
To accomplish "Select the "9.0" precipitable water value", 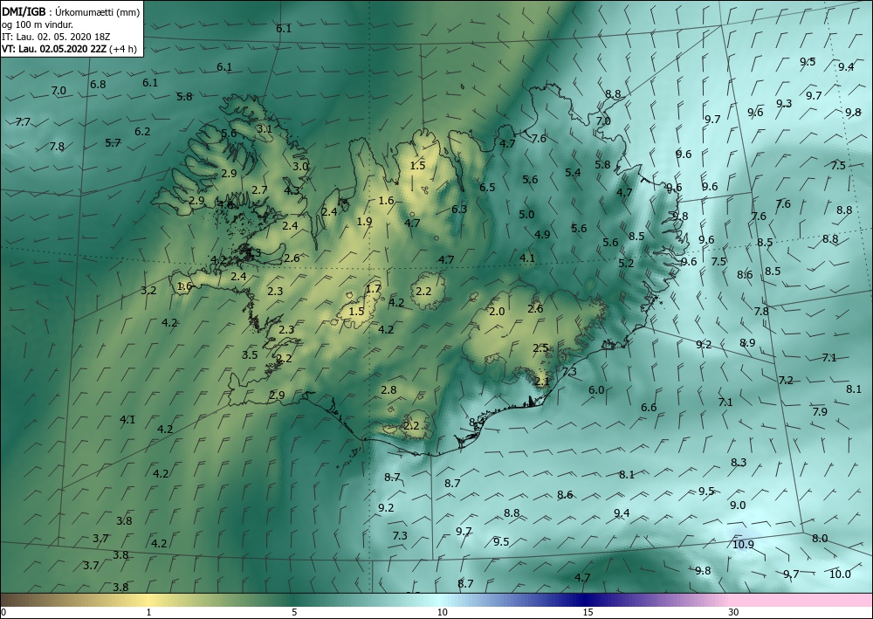I will click(x=738, y=505).
